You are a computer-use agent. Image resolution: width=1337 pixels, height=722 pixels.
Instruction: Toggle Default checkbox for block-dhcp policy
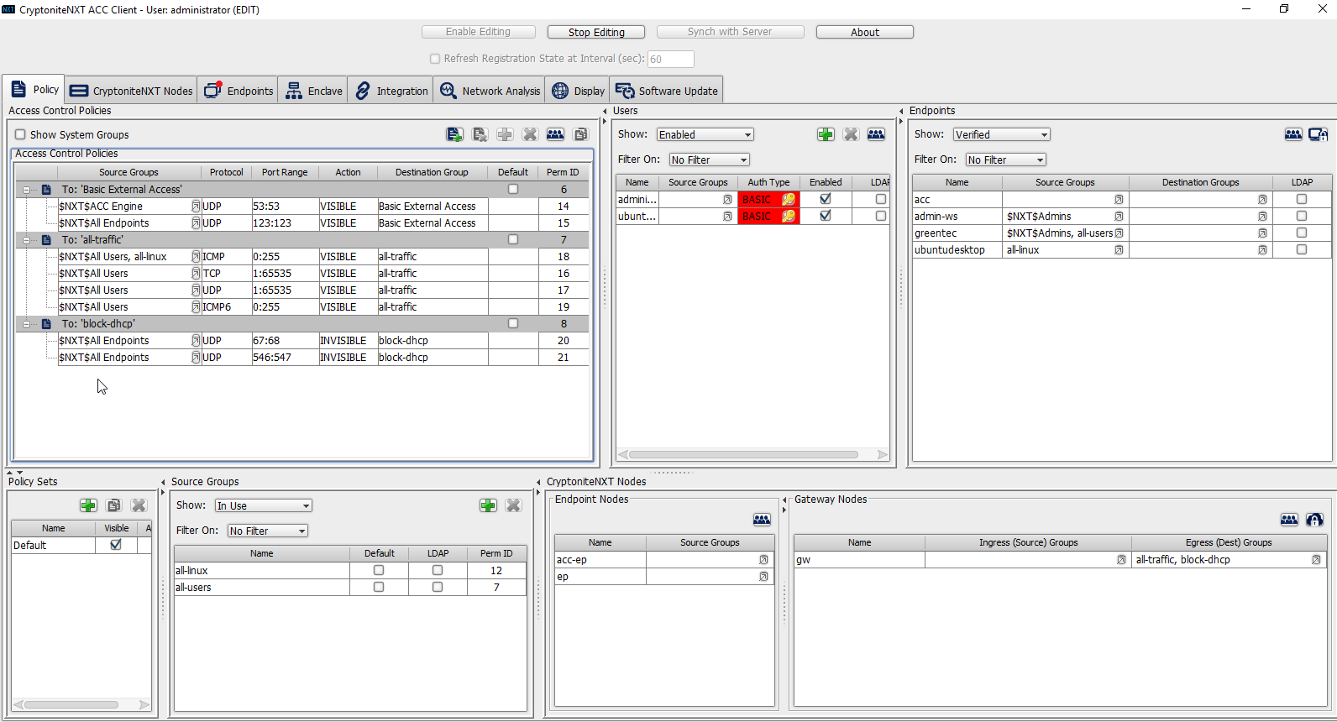513,324
